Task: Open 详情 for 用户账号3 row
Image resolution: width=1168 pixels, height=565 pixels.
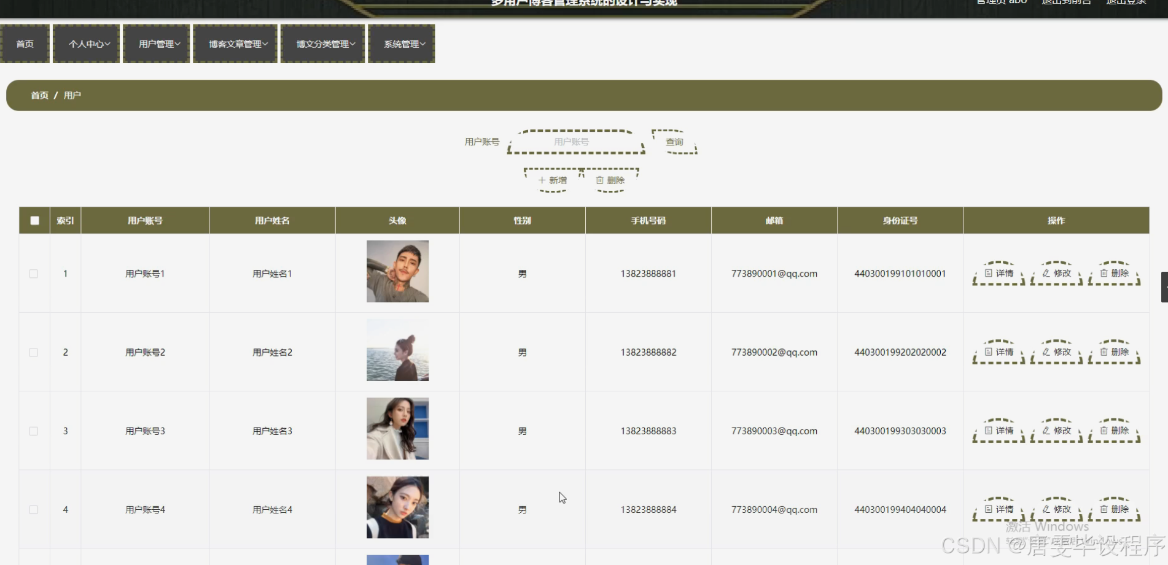Action: [999, 431]
